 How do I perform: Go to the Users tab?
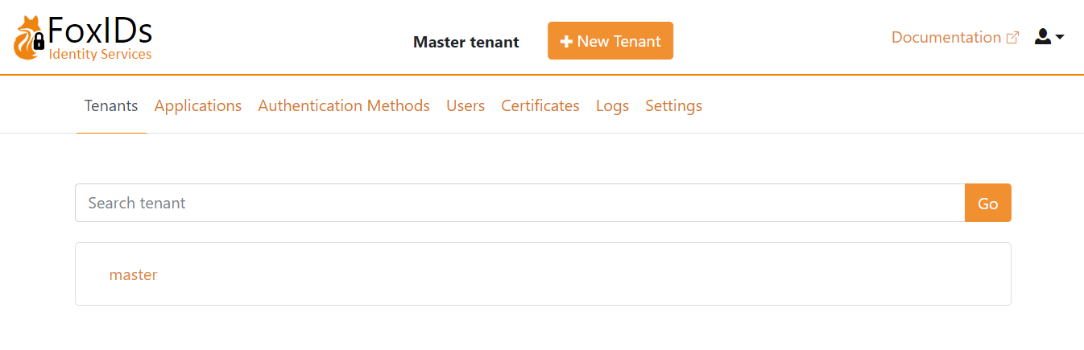coord(465,106)
